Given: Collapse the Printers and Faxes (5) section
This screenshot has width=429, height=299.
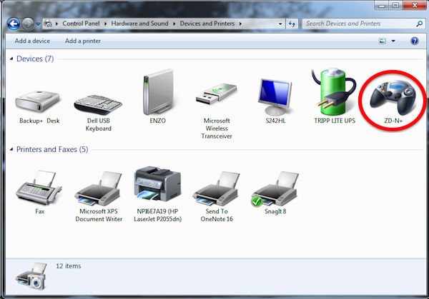Looking at the screenshot, I should click(x=11, y=150).
